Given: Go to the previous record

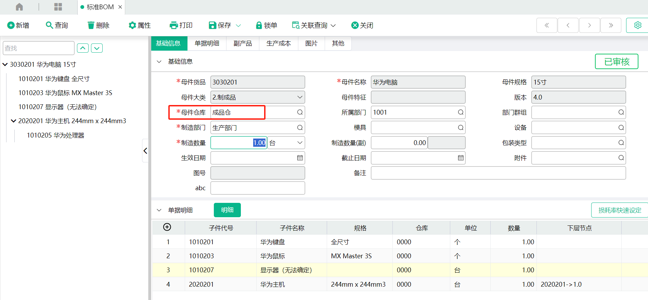Looking at the screenshot, I should [x=568, y=25].
